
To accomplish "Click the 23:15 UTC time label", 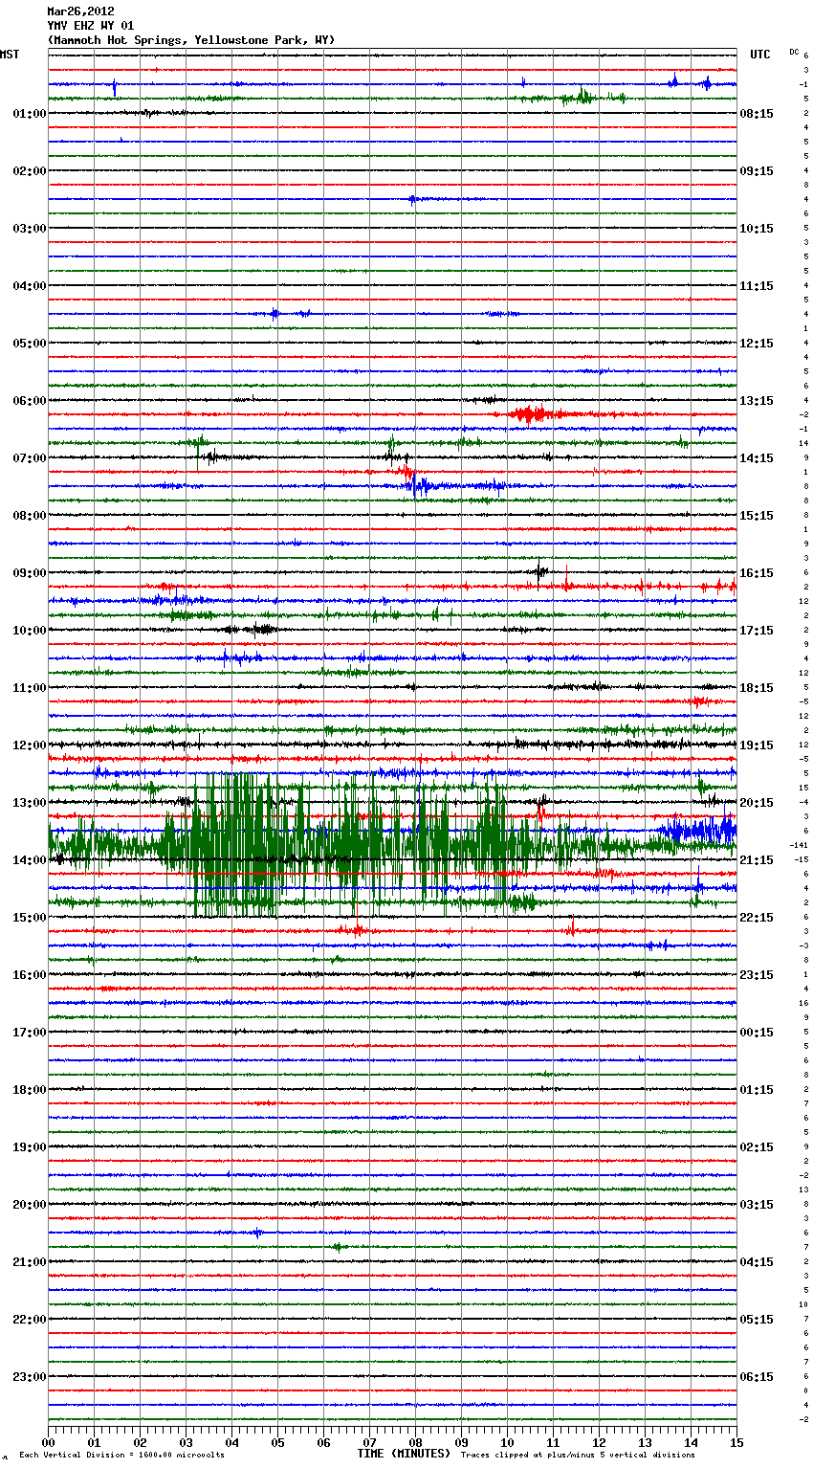I will (x=757, y=975).
